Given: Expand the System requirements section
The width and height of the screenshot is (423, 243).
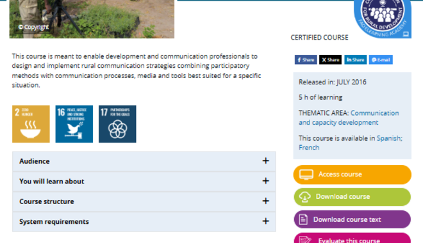Looking at the screenshot, I should [x=144, y=222].
